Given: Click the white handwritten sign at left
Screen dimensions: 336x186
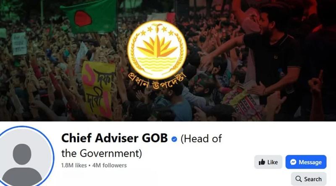Looking at the screenshot, I should pyautogui.click(x=19, y=44).
